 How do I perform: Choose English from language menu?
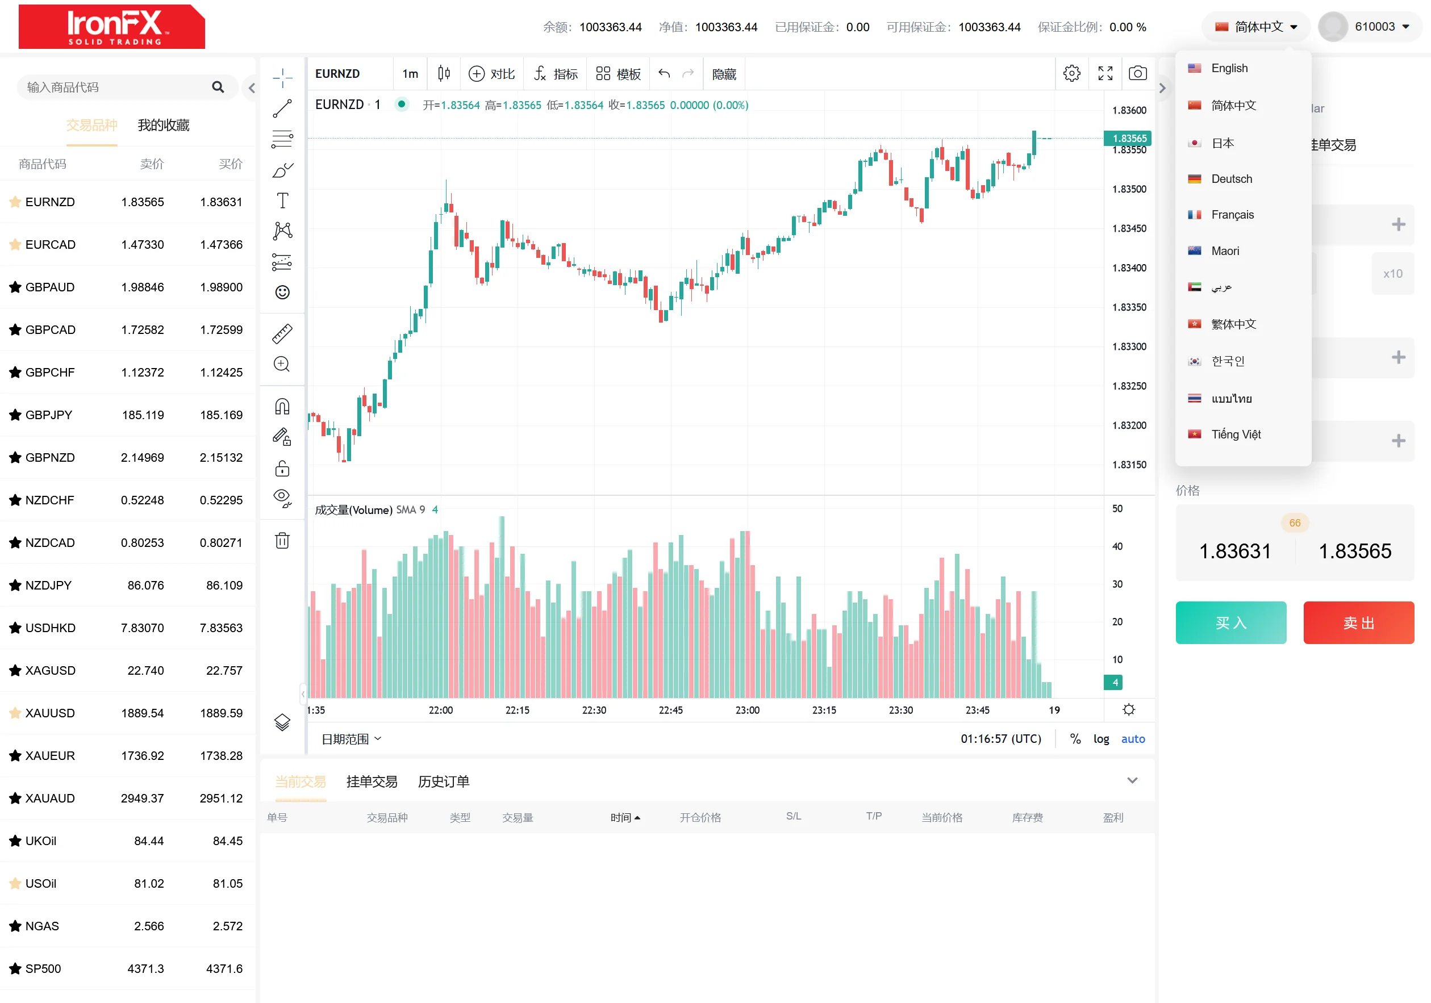[x=1229, y=69]
